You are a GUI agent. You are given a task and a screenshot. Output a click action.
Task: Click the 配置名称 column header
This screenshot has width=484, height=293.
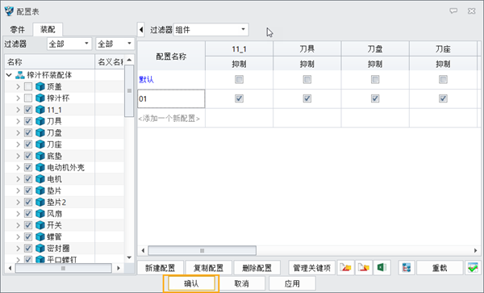171,57
